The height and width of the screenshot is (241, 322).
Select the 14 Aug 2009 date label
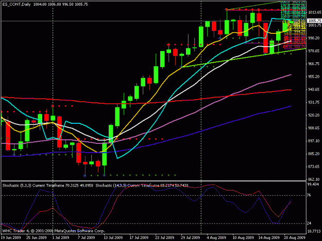point(268,237)
